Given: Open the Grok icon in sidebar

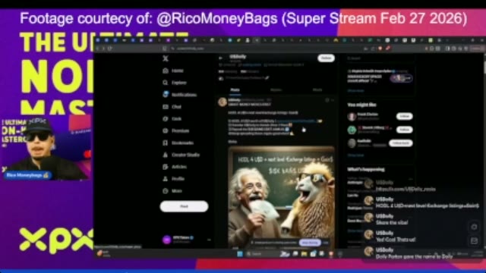Looking at the screenshot, I should coord(166,118).
